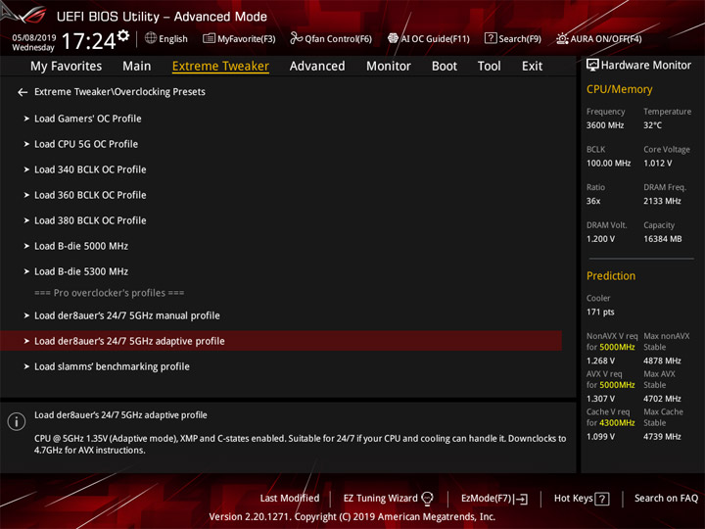Switch to the Main tab

click(x=137, y=67)
